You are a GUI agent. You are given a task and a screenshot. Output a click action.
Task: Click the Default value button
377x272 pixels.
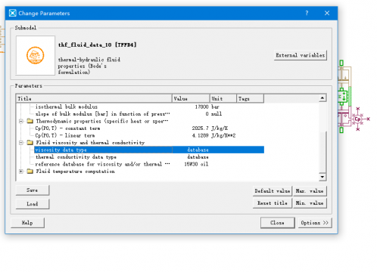coord(273,191)
